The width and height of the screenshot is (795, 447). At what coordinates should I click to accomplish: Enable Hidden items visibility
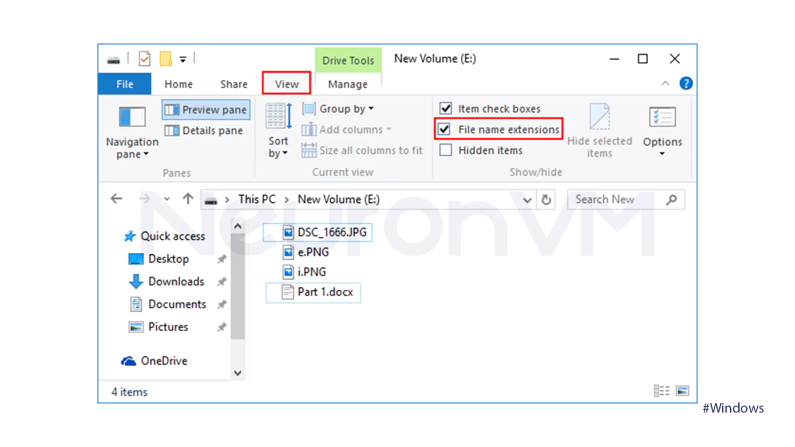tap(446, 150)
